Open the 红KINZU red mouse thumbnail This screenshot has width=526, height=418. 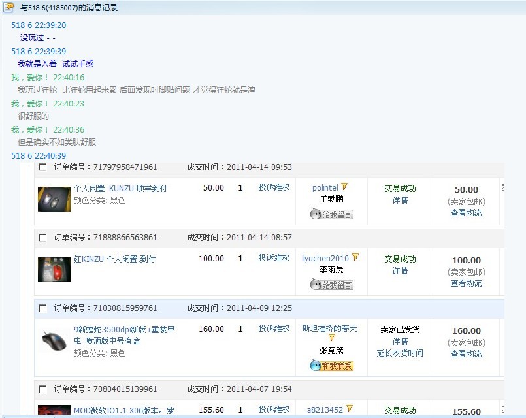pyautogui.click(x=54, y=270)
